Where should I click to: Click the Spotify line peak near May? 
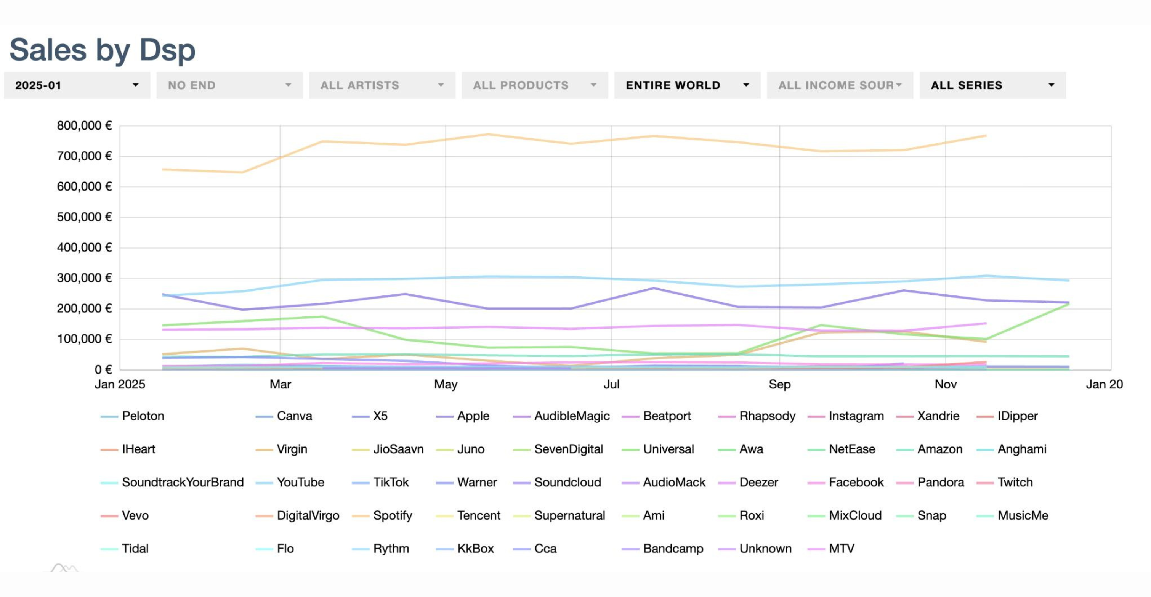tap(487, 134)
